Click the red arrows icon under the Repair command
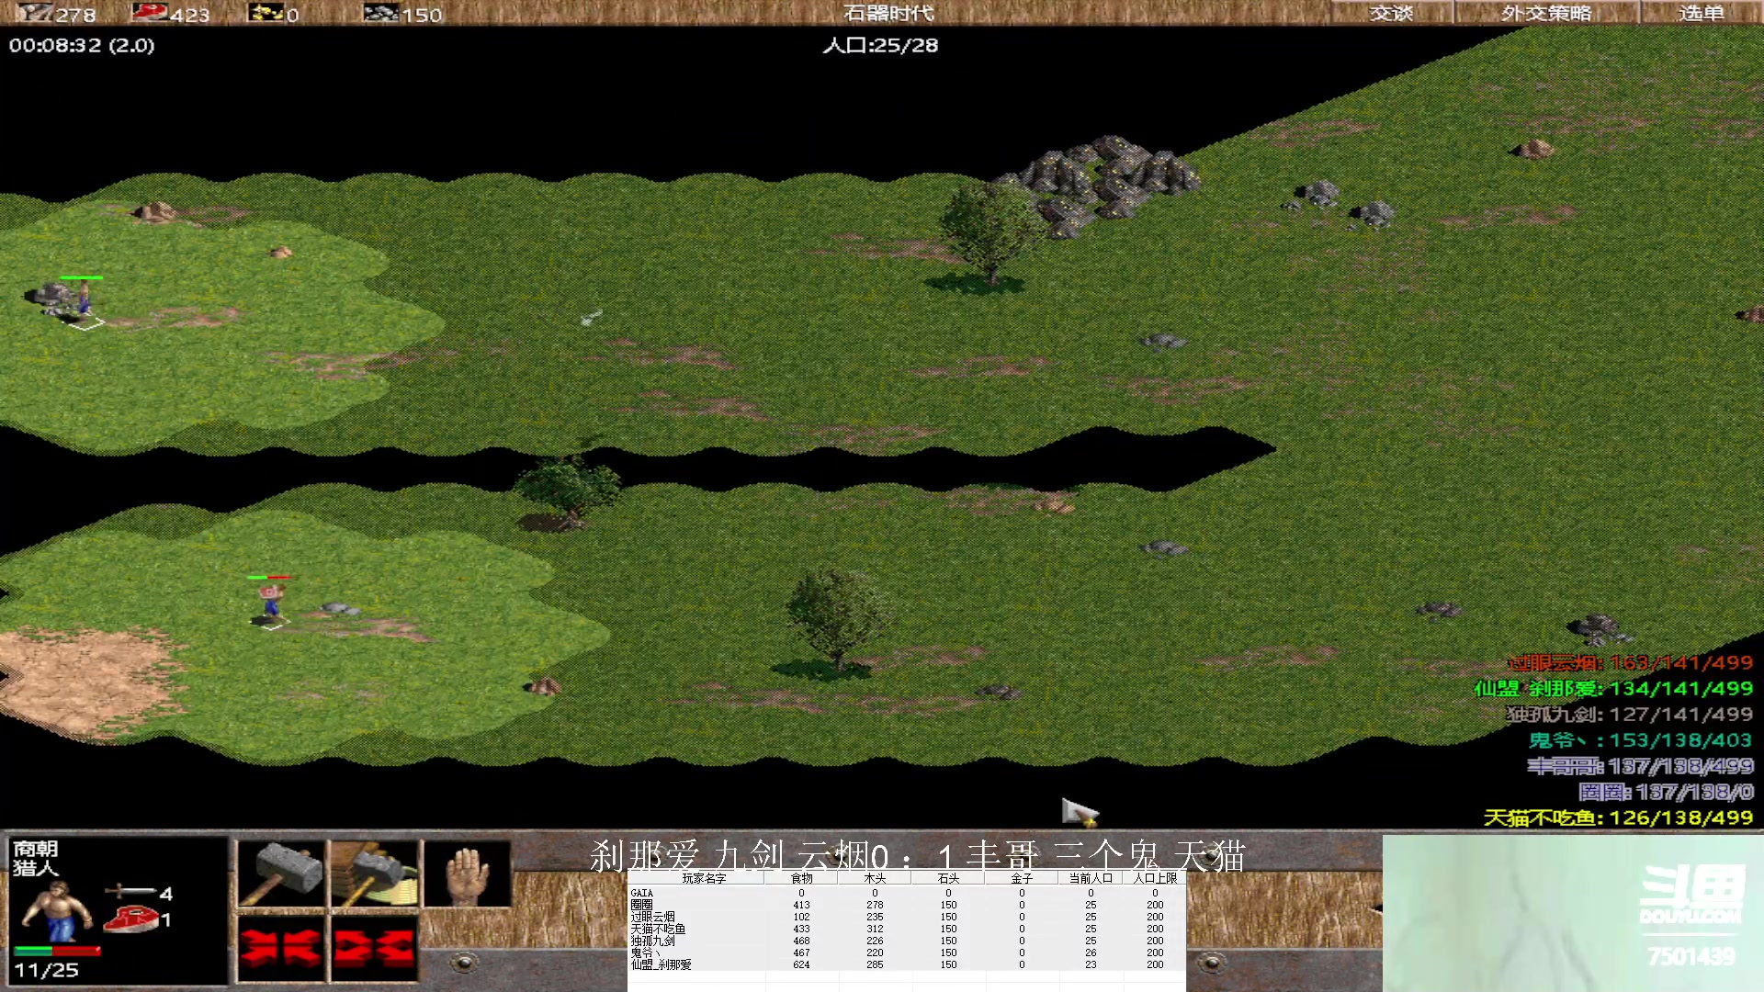The height and width of the screenshot is (992, 1764). (x=375, y=947)
